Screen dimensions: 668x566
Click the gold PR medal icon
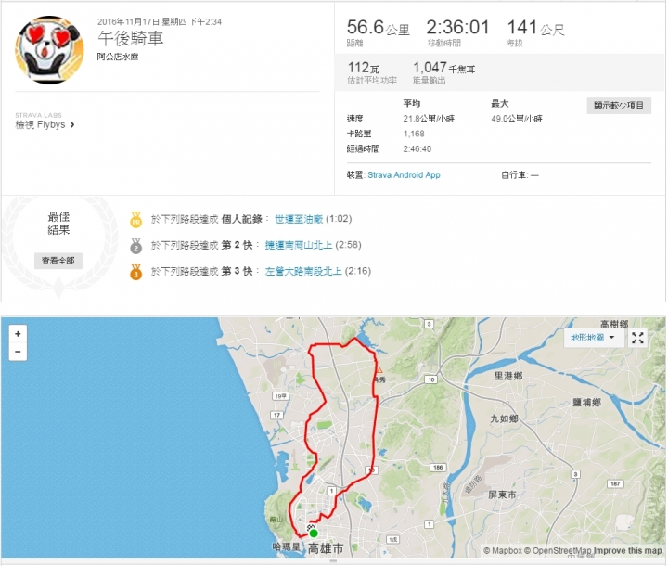pos(135,220)
